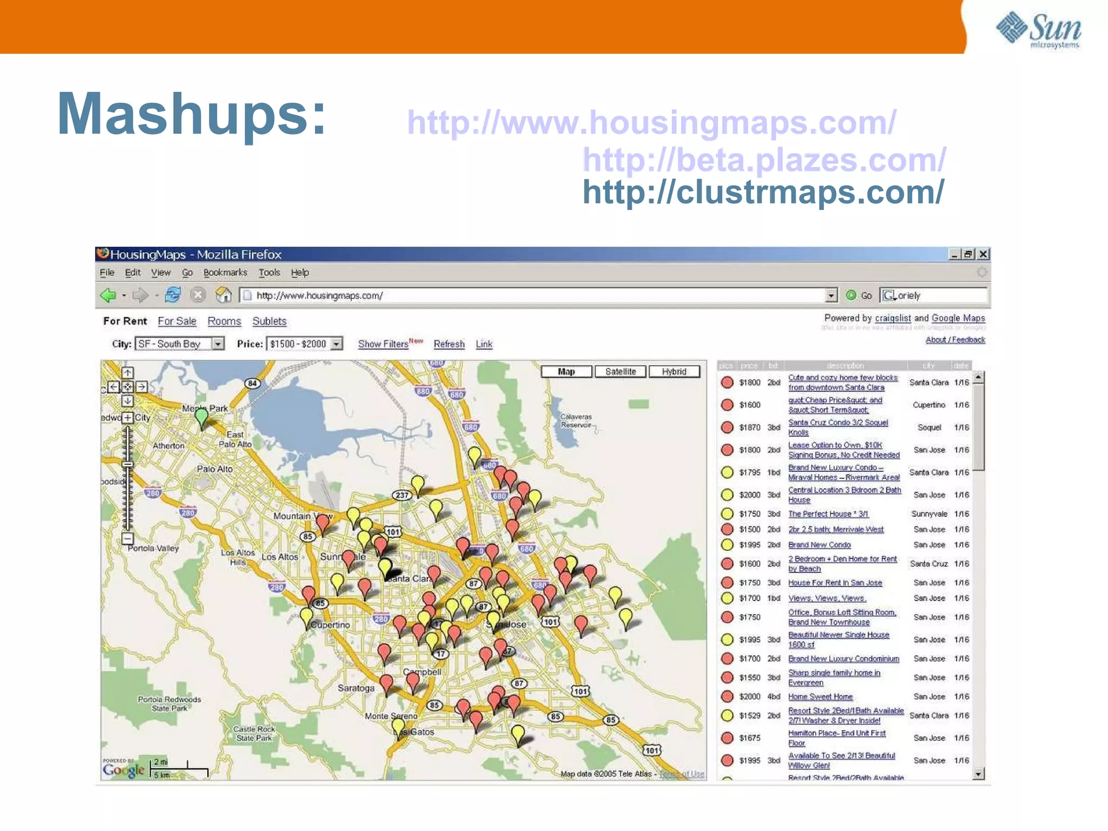Open listing Home Sweet Home
Viewport: 1108px width, 831px height.
pos(820,696)
